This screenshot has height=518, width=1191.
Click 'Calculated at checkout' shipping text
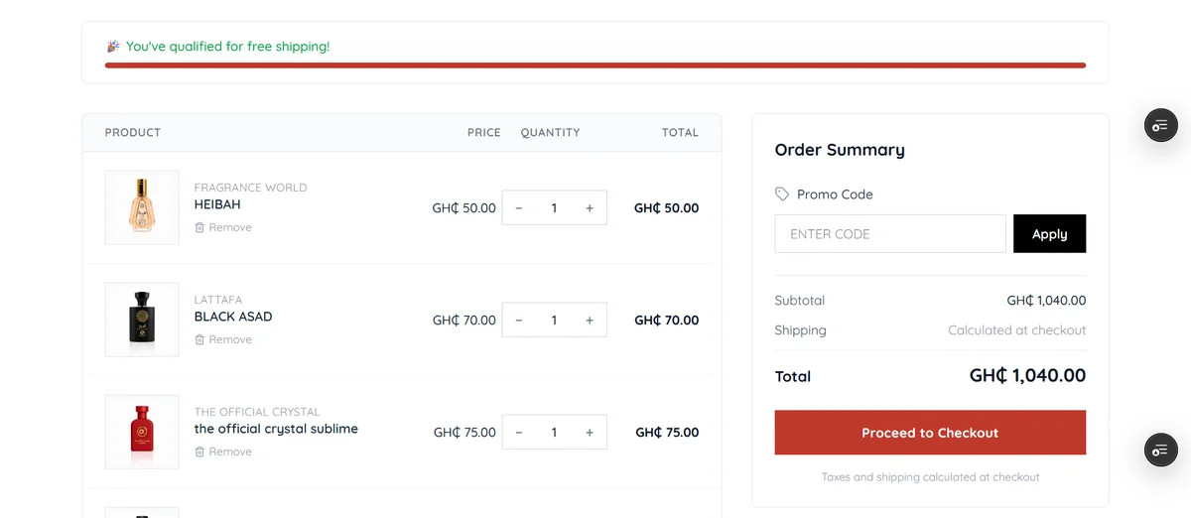click(1016, 330)
